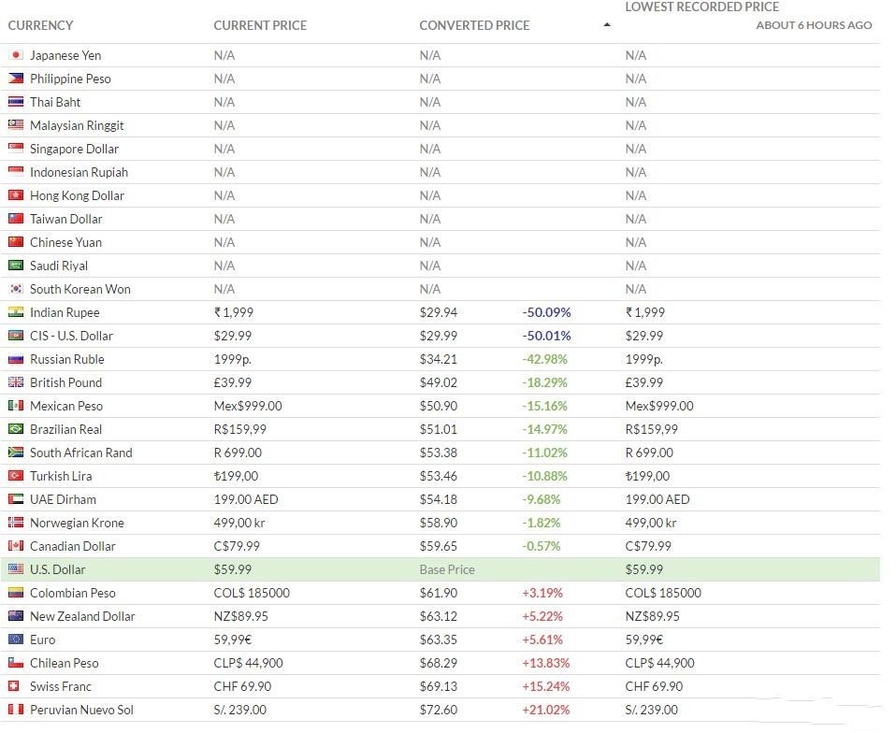Sort by Converted Price header text
Viewport: 896px width, 733px height.
pos(474,25)
